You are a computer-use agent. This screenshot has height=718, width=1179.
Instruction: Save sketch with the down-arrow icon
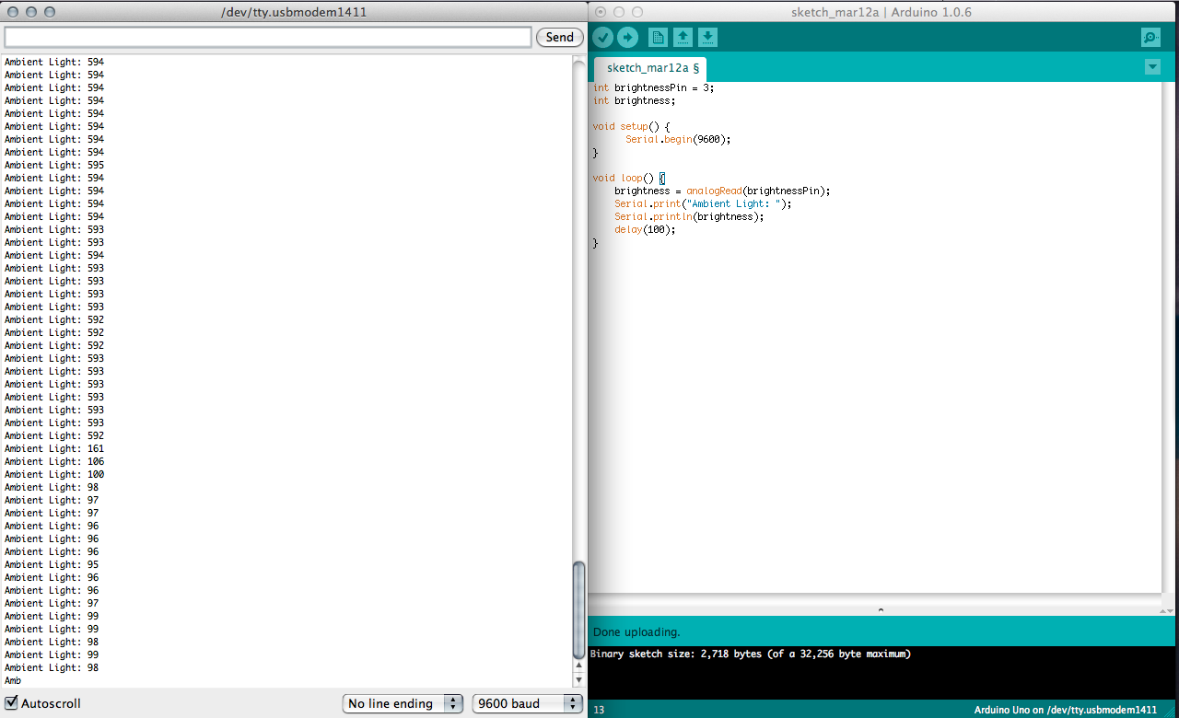[707, 38]
